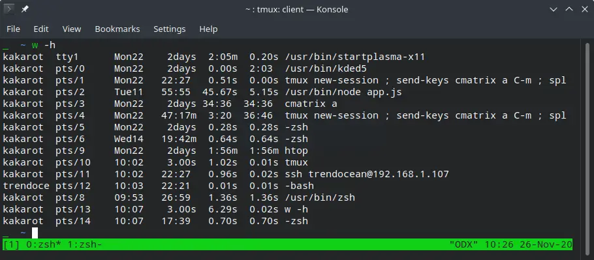Maximize window using the up chevron icon
594x260 pixels.
point(569,9)
